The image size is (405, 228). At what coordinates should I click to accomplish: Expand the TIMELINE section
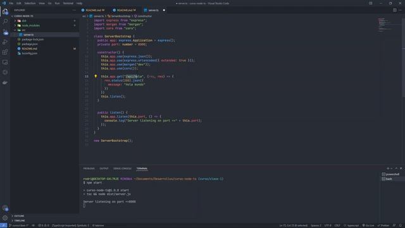click(x=20, y=220)
